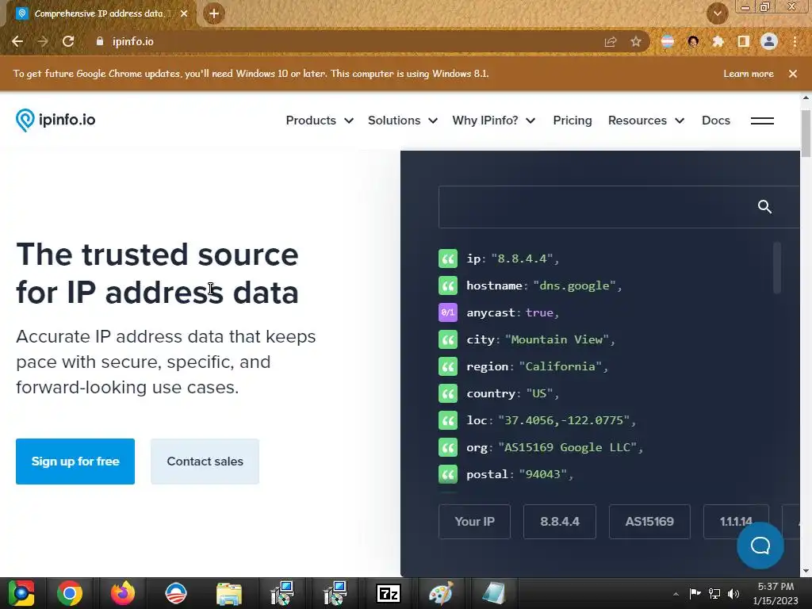The image size is (812, 609).
Task: Reload the page with refresh icon
Action: point(68,41)
